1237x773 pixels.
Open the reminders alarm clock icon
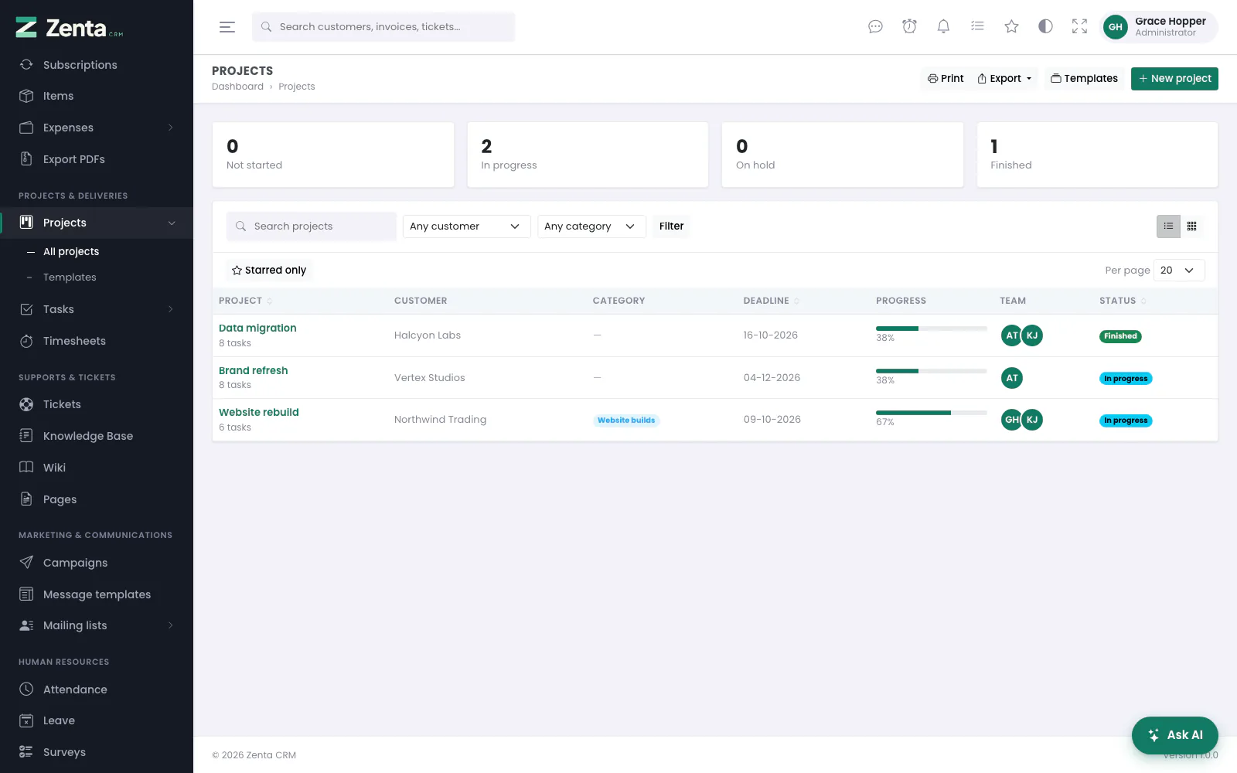pos(909,27)
